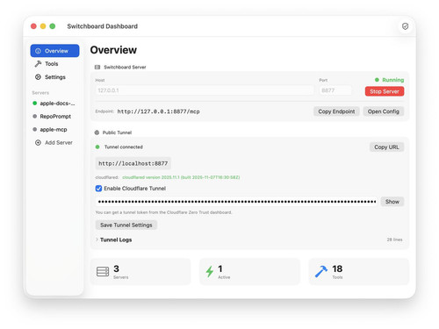The image size is (439, 329).
Task: Click the Add Server plus icon
Action: tap(38, 143)
